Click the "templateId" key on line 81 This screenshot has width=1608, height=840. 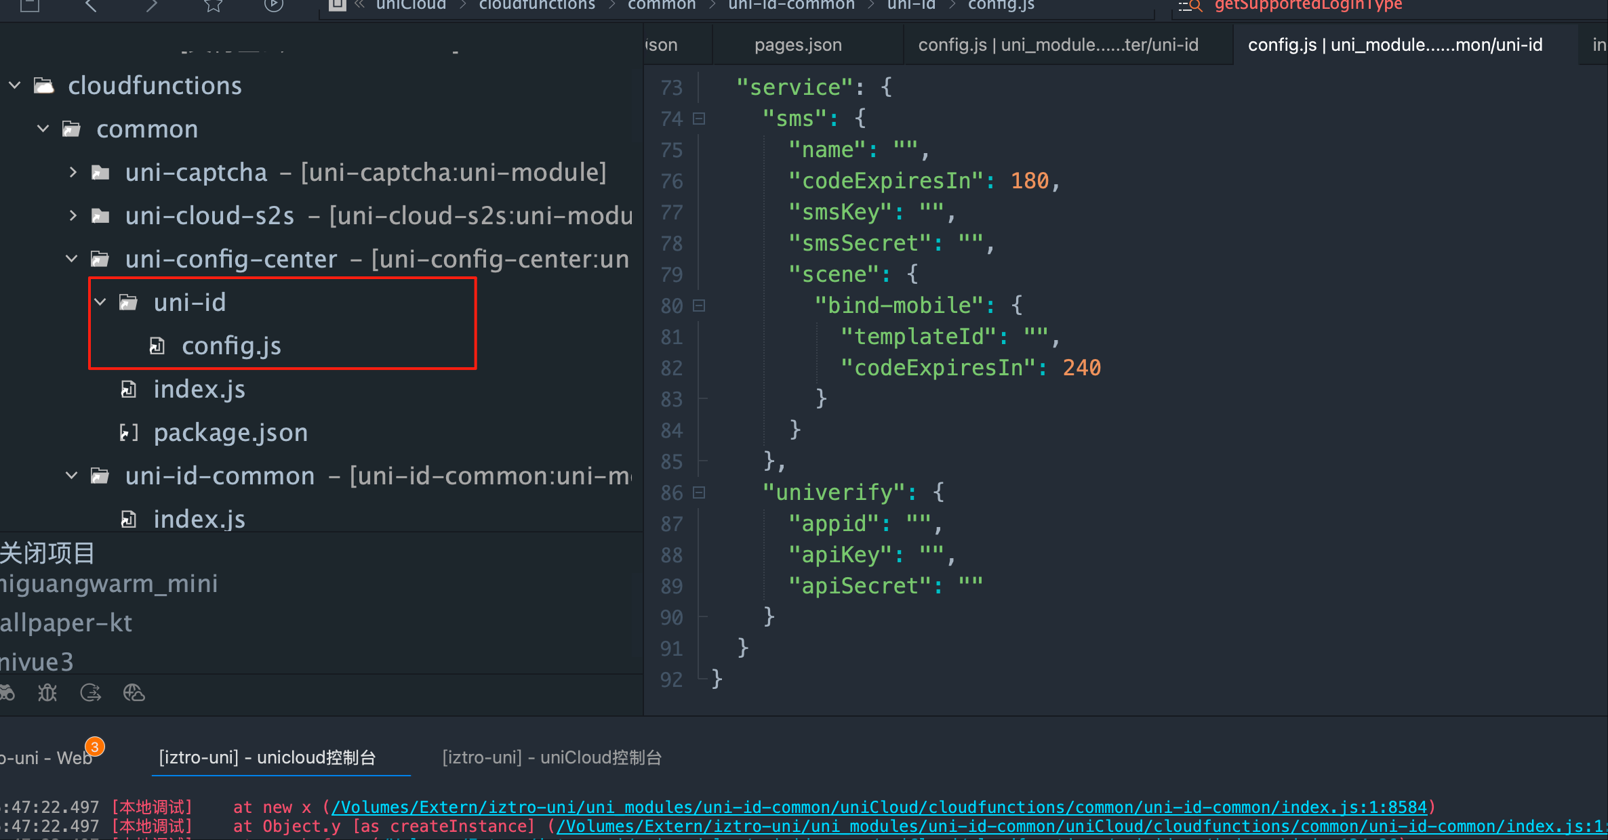918,337
